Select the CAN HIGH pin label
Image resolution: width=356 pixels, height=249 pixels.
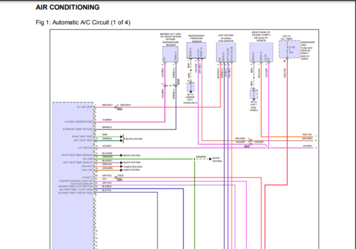tap(87, 166)
